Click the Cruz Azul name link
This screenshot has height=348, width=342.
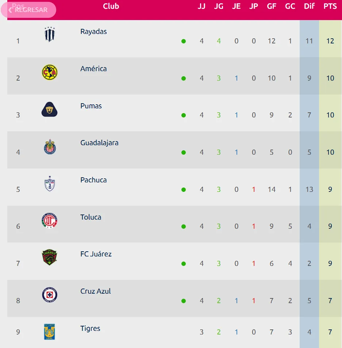(x=96, y=291)
